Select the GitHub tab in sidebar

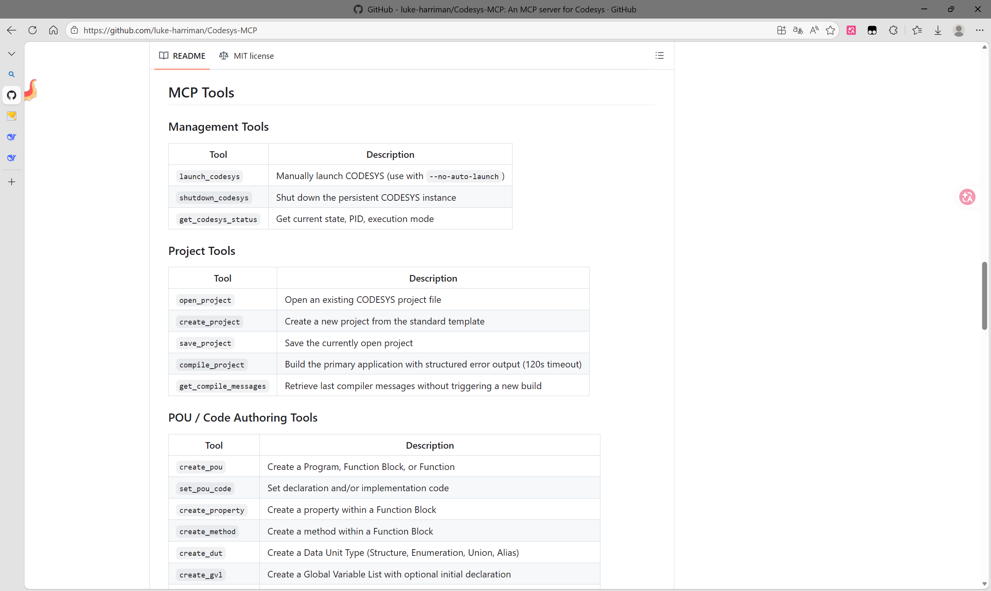pyautogui.click(x=12, y=95)
